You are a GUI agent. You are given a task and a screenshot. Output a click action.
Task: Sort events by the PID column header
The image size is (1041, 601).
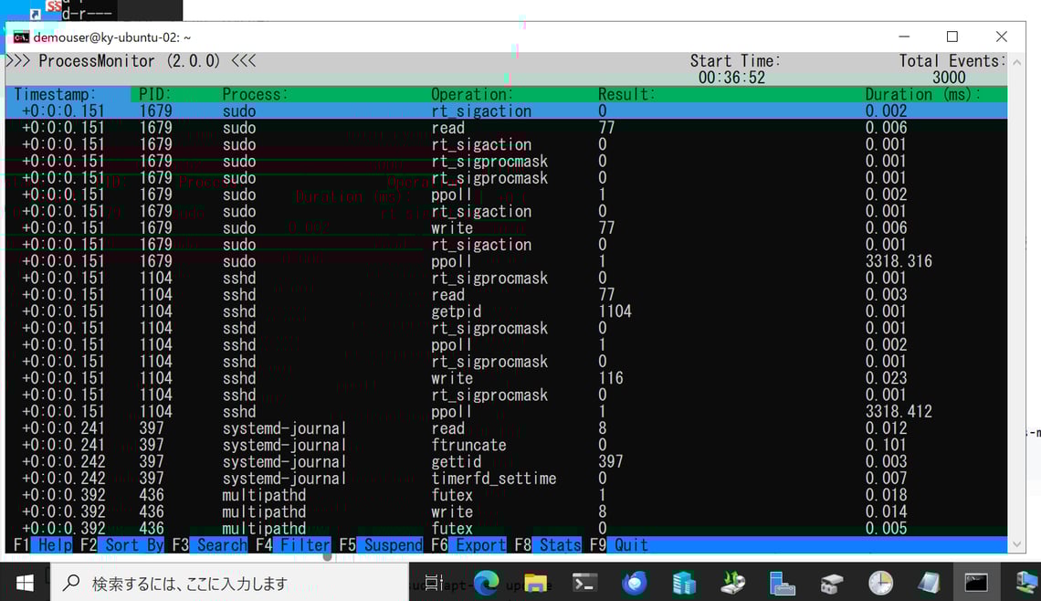pos(152,93)
